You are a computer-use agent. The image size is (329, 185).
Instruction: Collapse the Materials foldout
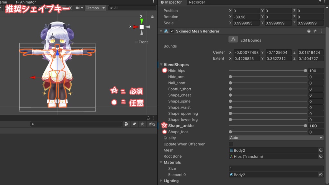click(x=161, y=162)
